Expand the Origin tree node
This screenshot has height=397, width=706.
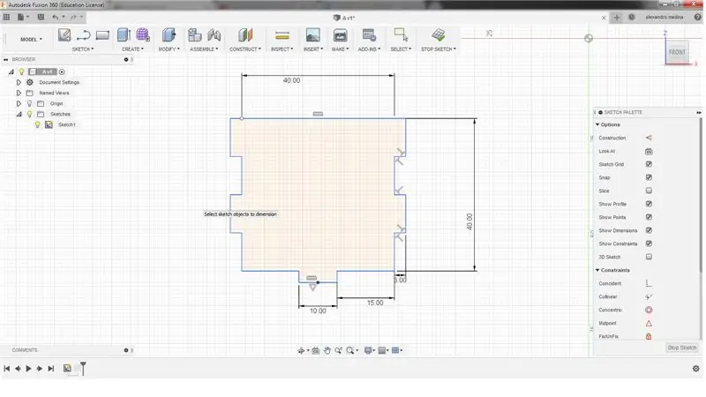[x=19, y=103]
